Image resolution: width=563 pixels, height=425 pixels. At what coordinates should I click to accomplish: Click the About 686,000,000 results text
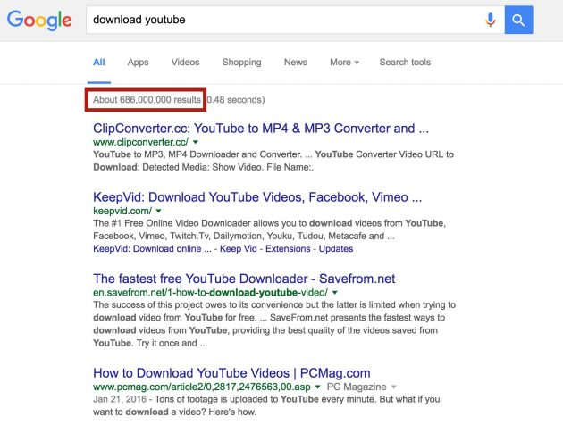pos(147,100)
